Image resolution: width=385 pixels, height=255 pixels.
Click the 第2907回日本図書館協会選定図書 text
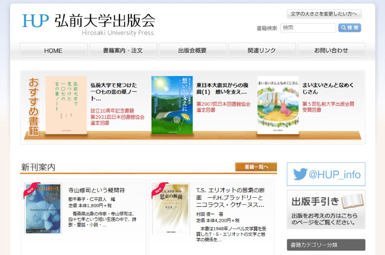(x=223, y=107)
